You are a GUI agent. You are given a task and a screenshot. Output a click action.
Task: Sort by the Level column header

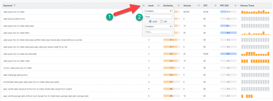click(151, 6)
